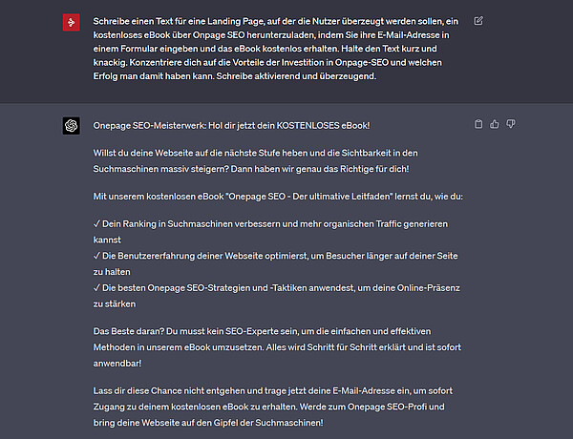This screenshot has height=439, width=573.
Task: Click the line 'Mit unserem kostenlosen eBook'
Action: (x=278, y=197)
